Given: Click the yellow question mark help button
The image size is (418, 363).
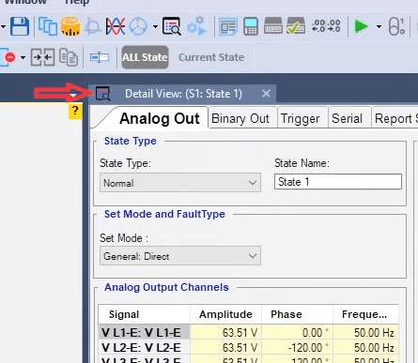Looking at the screenshot, I should click(x=75, y=111).
